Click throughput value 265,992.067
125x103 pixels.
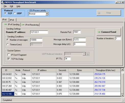(x=100, y=86)
